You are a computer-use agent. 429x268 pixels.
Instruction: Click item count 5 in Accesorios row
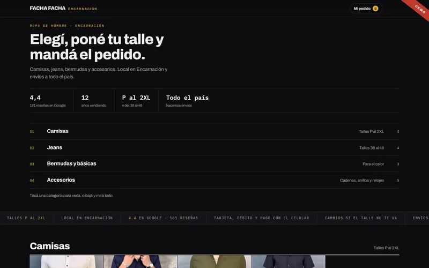(x=398, y=181)
